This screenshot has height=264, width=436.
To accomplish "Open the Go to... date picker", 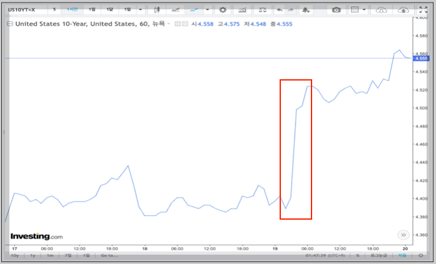I will pyautogui.click(x=109, y=255).
